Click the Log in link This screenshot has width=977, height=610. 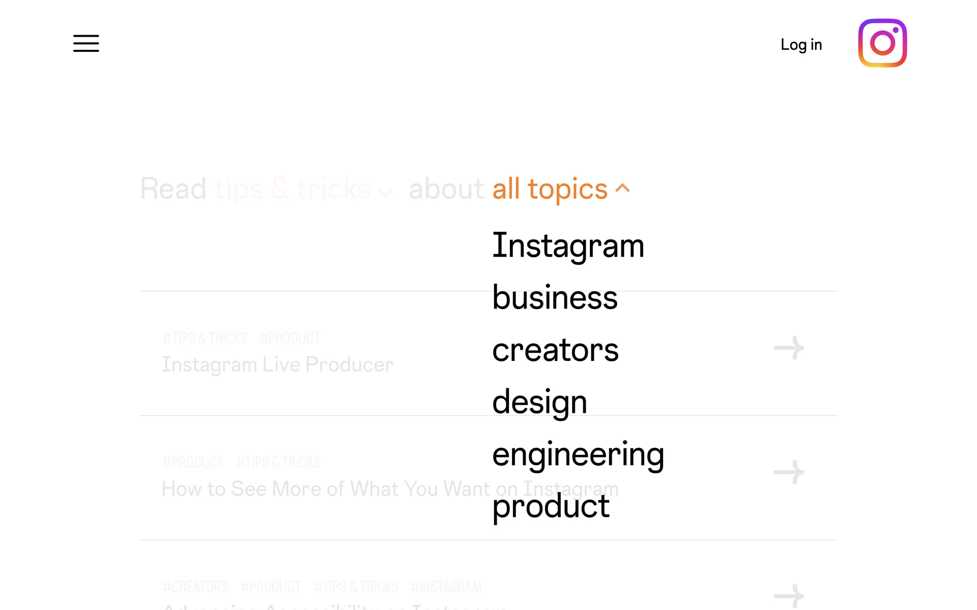click(x=801, y=45)
